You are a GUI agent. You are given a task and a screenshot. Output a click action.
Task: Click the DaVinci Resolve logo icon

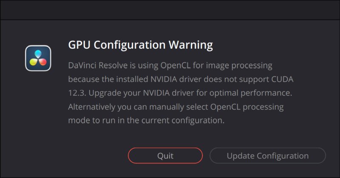click(38, 58)
